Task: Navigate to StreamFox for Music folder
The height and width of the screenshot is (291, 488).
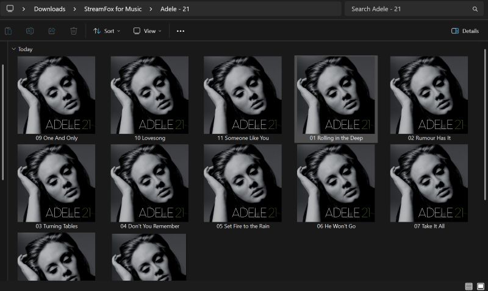Action: tap(112, 9)
